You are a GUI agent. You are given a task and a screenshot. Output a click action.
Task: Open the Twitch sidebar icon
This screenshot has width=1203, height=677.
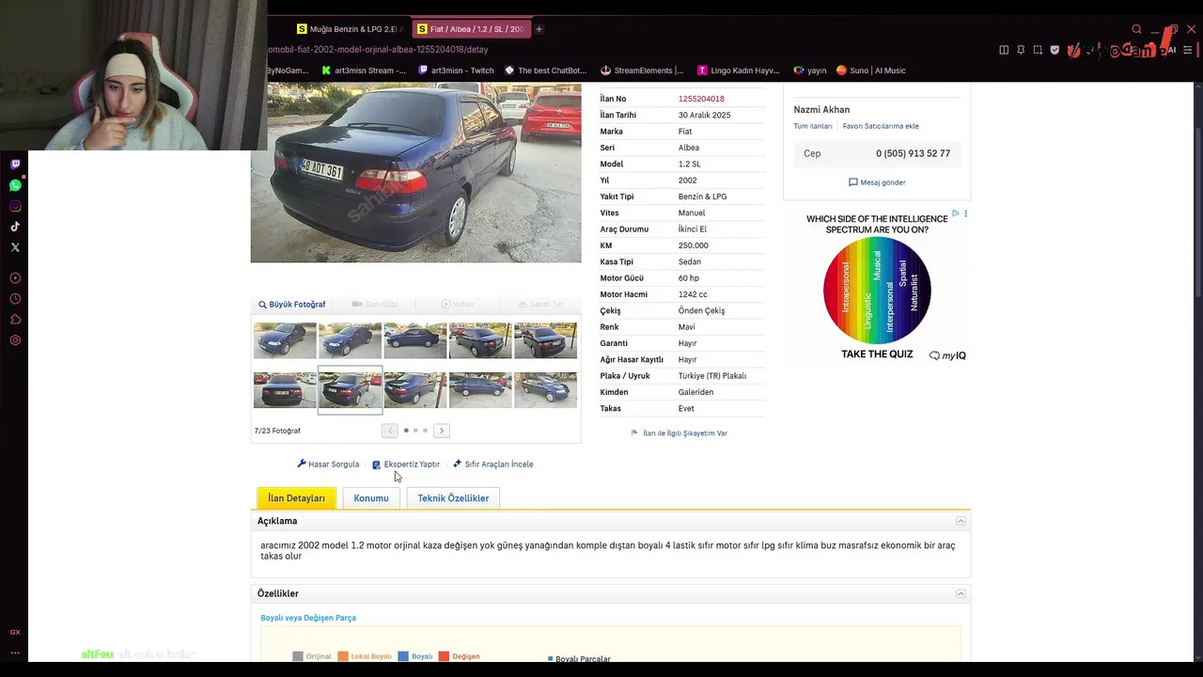tap(15, 165)
